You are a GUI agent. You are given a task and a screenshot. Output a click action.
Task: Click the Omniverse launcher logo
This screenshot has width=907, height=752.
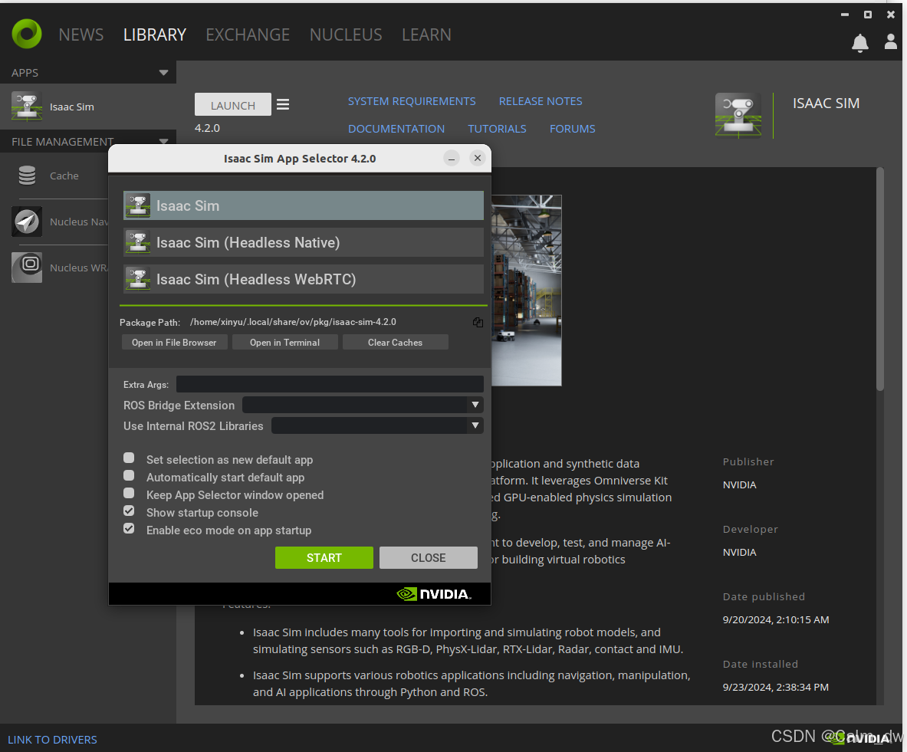pos(27,34)
